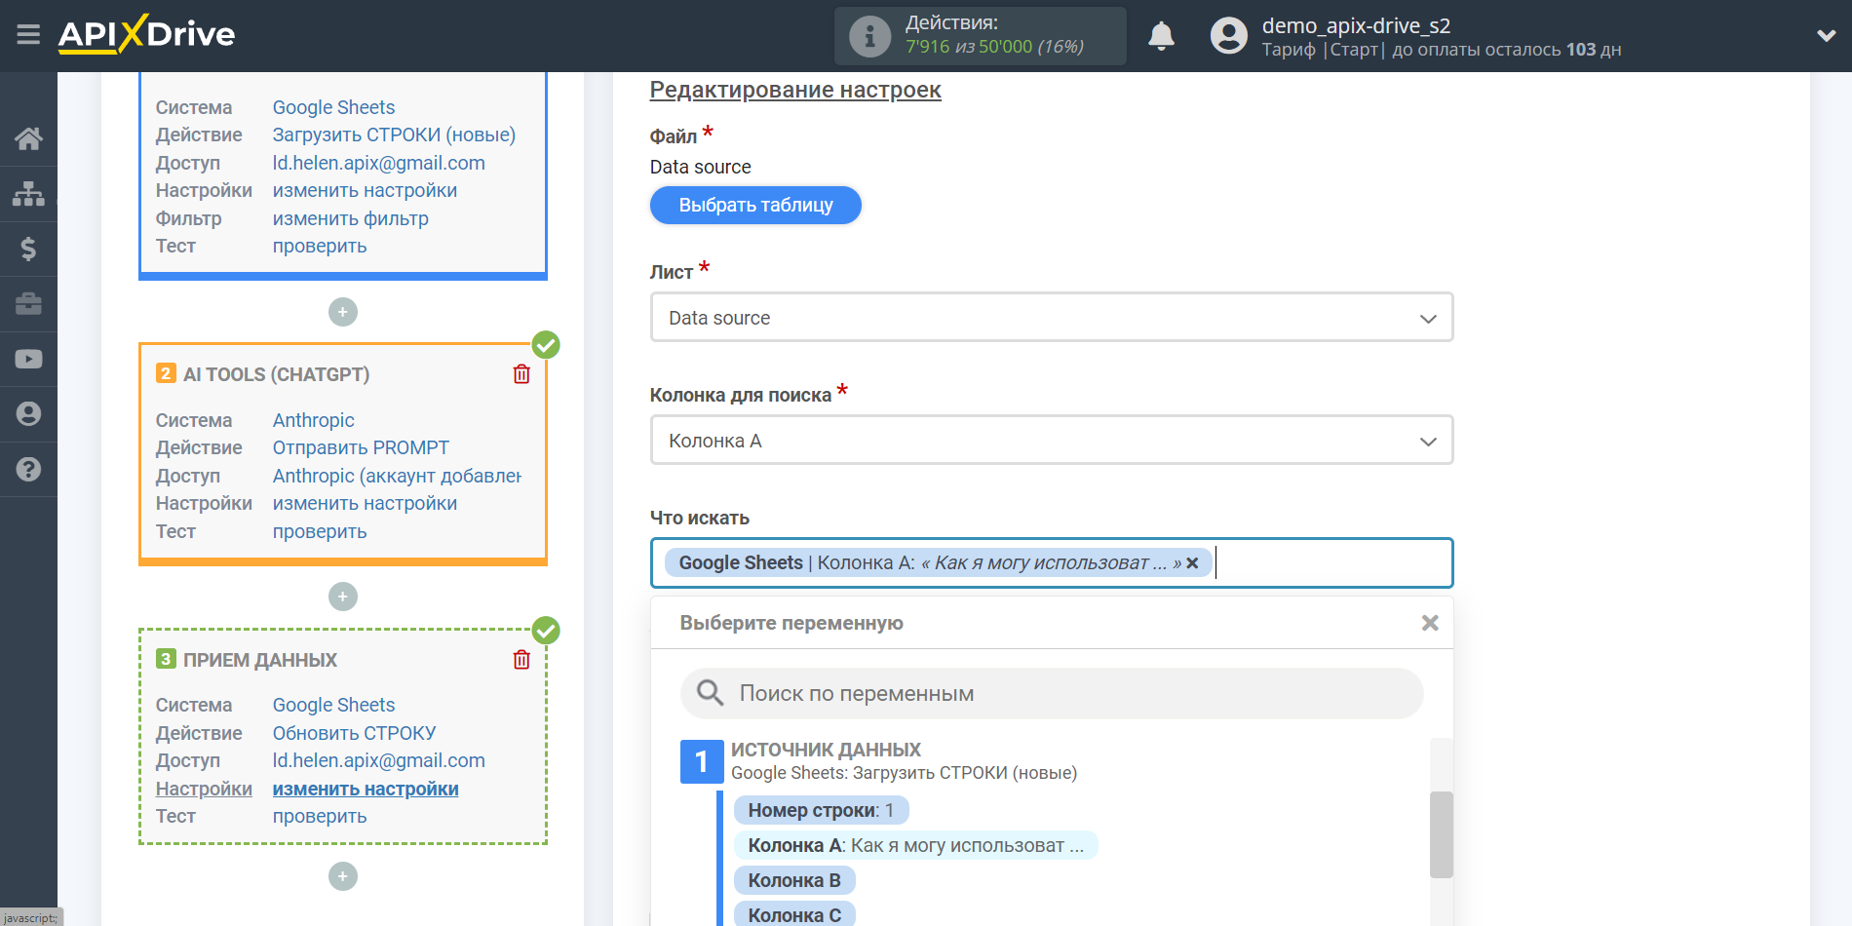Expand the account dropdown chevron
The image size is (1852, 926).
click(1826, 36)
